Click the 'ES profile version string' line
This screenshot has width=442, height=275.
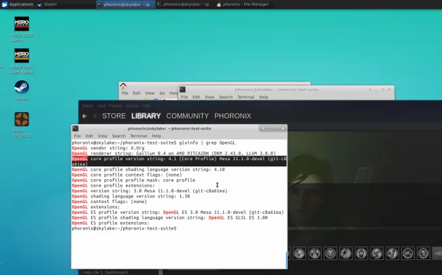coord(177,213)
